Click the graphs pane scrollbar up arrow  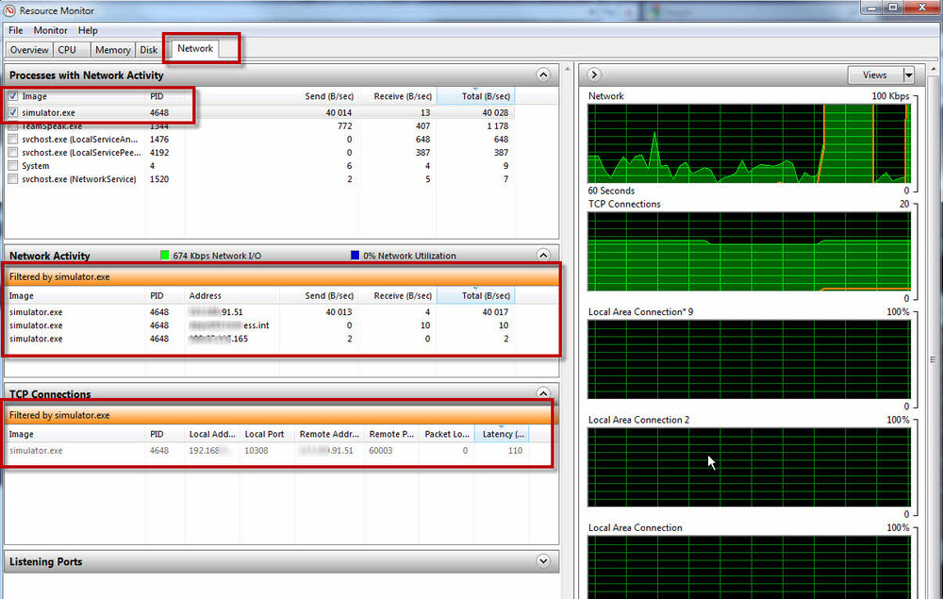pyautogui.click(x=933, y=68)
